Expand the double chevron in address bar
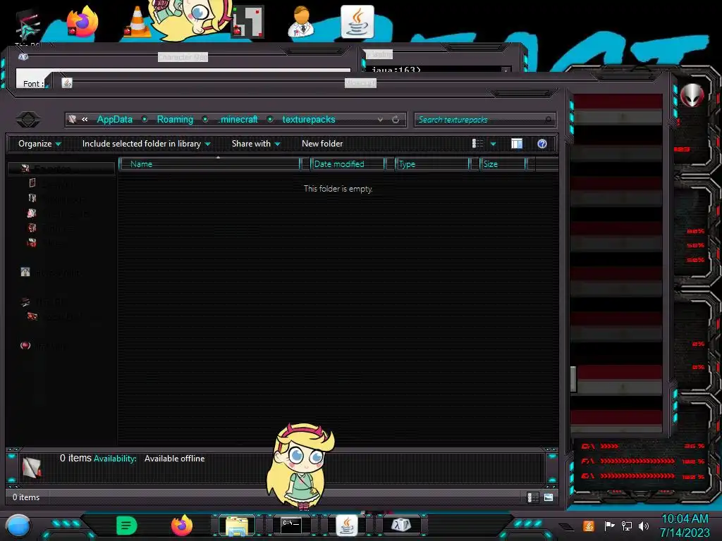The height and width of the screenshot is (541, 722). coord(85,119)
